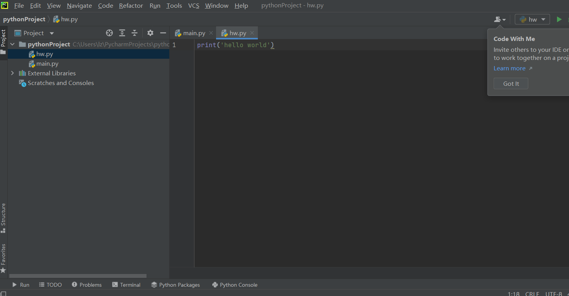This screenshot has height=296, width=569.
Task: Run hw with the green play icon
Action: click(x=559, y=19)
